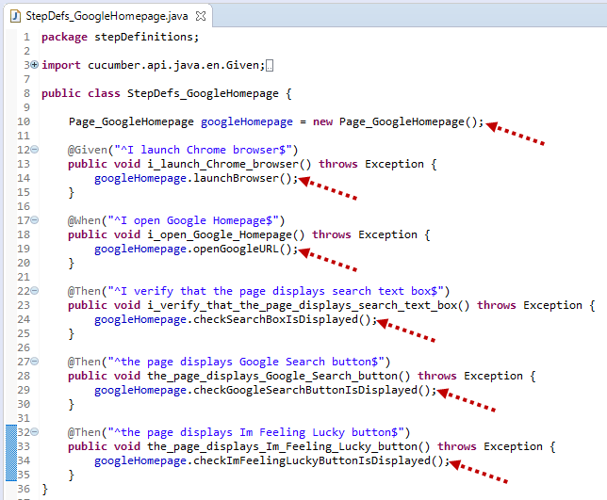
Task: Click the blue range indicator in left ruler
Action: [x=11, y=453]
